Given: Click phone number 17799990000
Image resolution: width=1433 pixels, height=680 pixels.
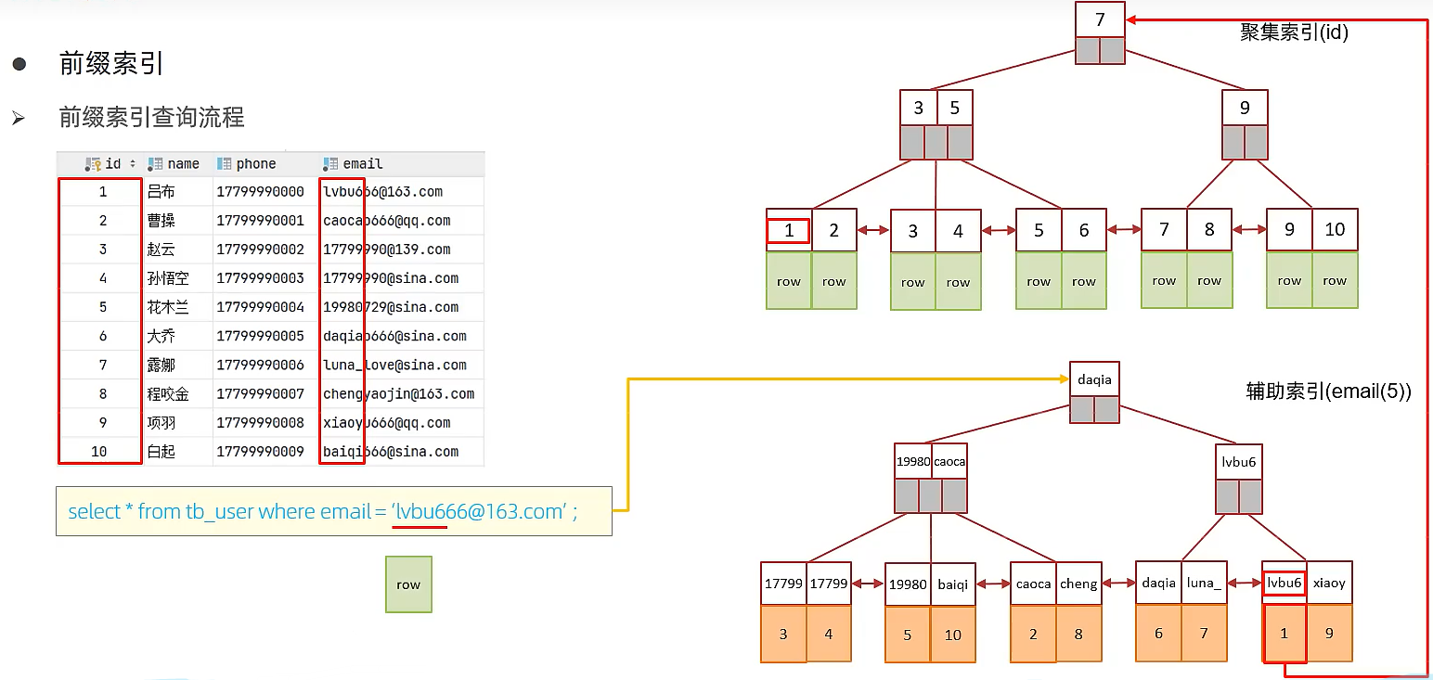Looking at the screenshot, I should point(261,192).
